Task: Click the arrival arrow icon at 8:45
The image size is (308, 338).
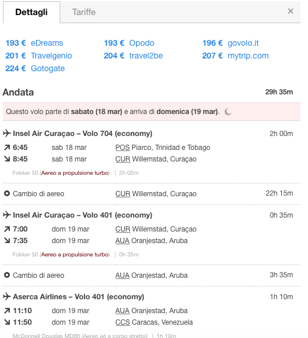Action: click(x=7, y=159)
